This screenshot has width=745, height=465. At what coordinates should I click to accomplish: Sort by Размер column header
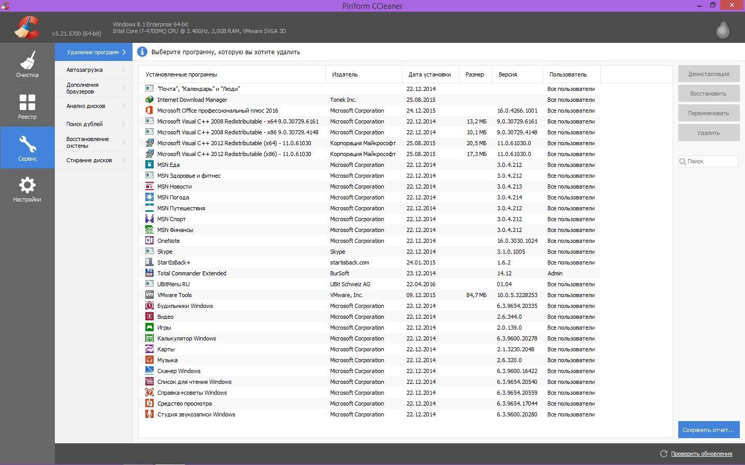(475, 74)
